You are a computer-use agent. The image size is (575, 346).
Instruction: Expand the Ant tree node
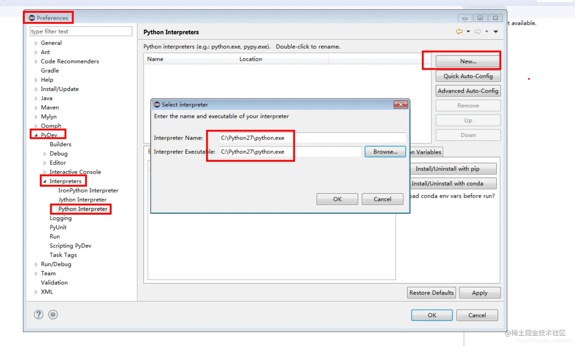(x=36, y=52)
